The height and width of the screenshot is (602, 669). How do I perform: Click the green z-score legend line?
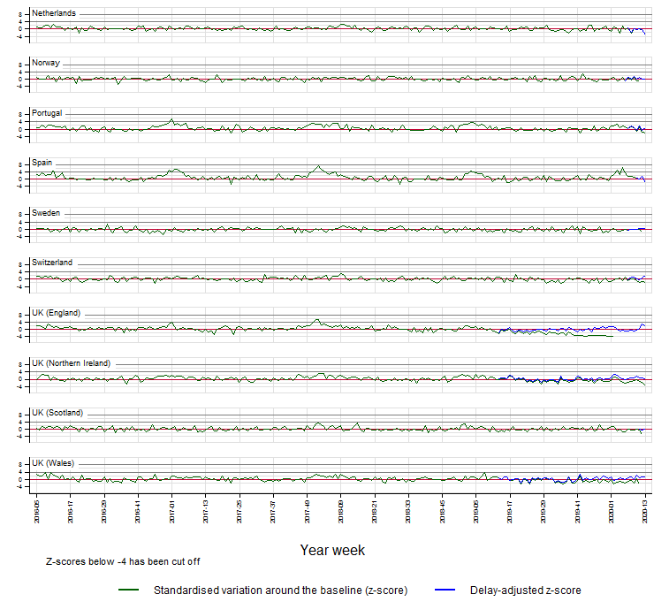pos(128,590)
